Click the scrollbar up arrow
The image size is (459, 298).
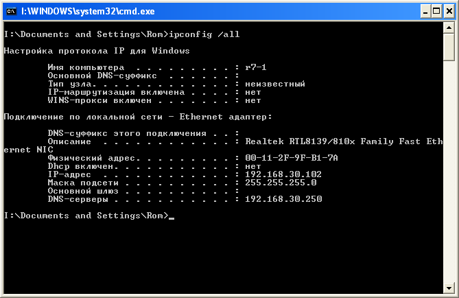click(449, 28)
